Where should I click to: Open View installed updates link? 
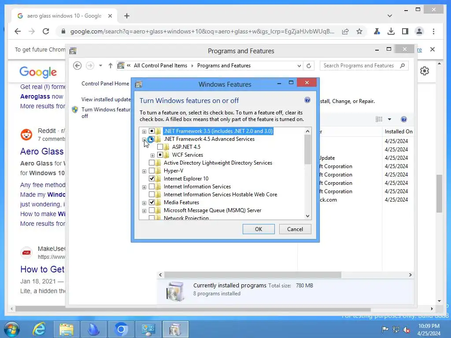tap(106, 99)
